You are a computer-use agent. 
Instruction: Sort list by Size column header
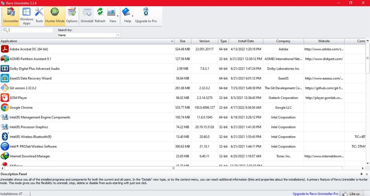click(x=182, y=41)
